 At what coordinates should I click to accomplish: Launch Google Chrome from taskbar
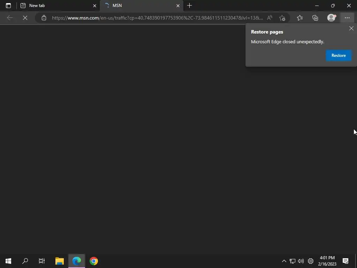click(94, 261)
